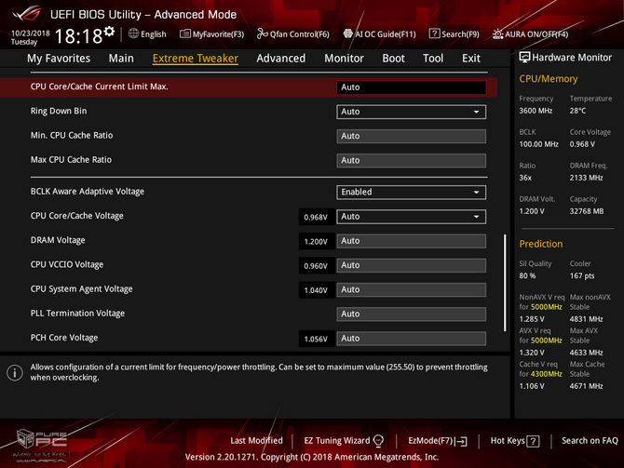Click Last Modified button
The height and width of the screenshot is (468, 624).
point(256,441)
